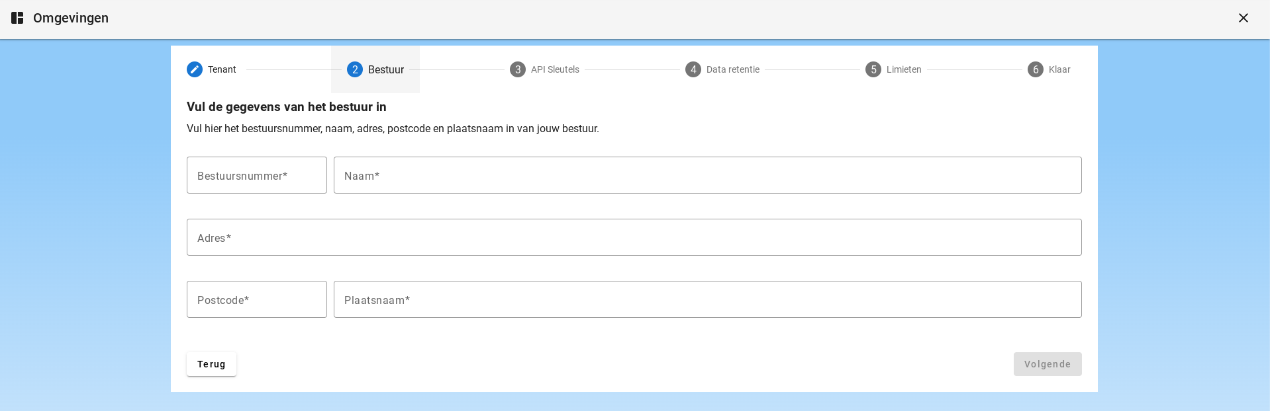Open the Limieten step label
This screenshot has height=411, width=1270.
click(x=904, y=69)
